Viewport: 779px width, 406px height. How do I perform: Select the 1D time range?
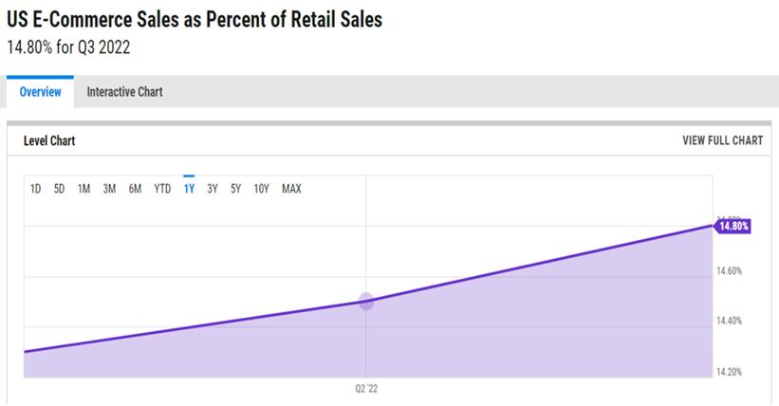[x=35, y=189]
